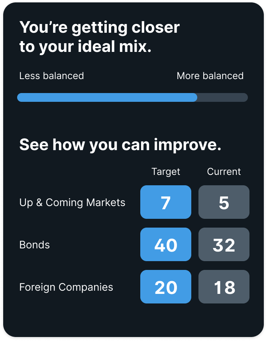Image resolution: width=267 pixels, height=341 pixels.
Task: Click the "to your ideal mix." heading line
Action: click(85, 47)
